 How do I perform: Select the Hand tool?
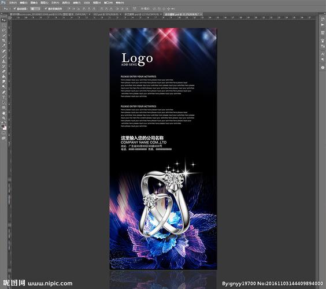pyautogui.click(x=3, y=113)
